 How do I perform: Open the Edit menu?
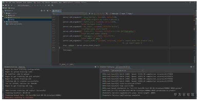[10, 2]
